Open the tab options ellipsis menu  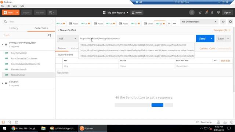174,23
